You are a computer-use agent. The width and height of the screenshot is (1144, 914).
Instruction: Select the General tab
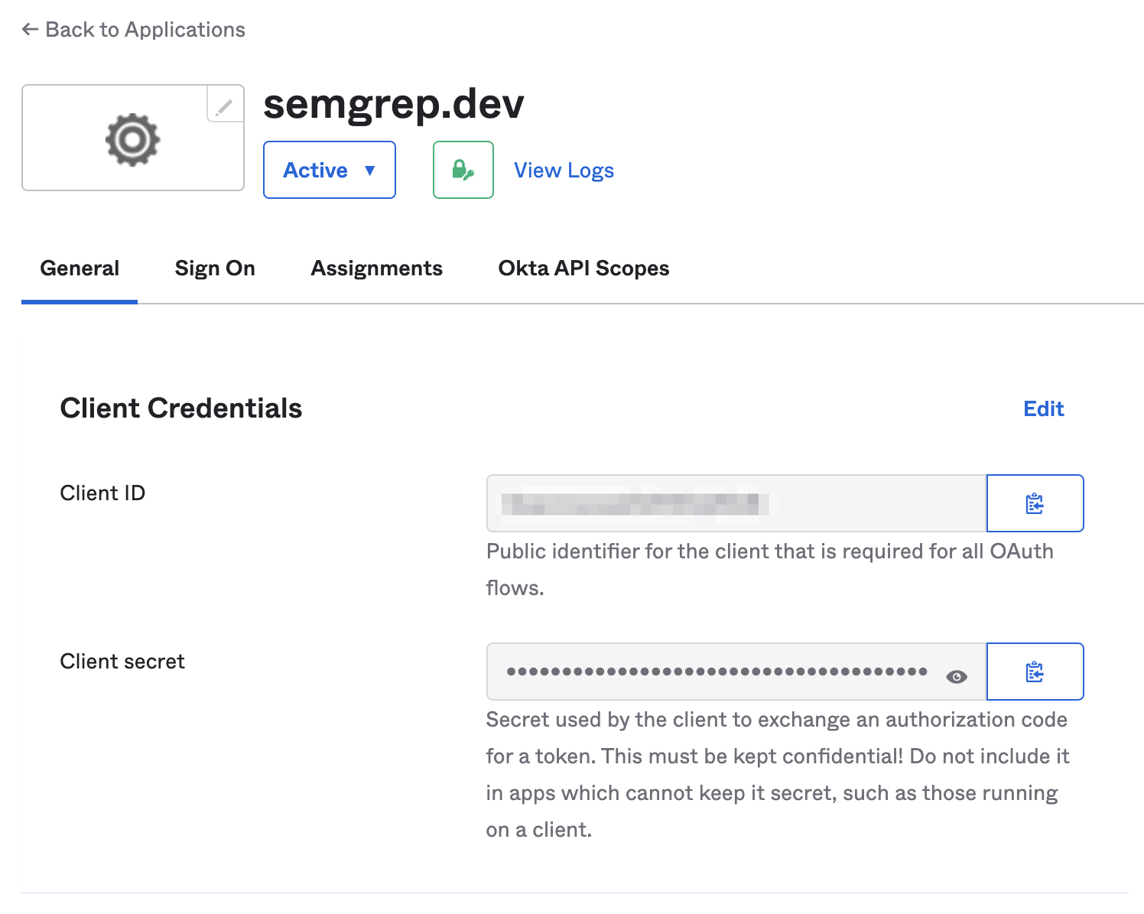coord(80,268)
